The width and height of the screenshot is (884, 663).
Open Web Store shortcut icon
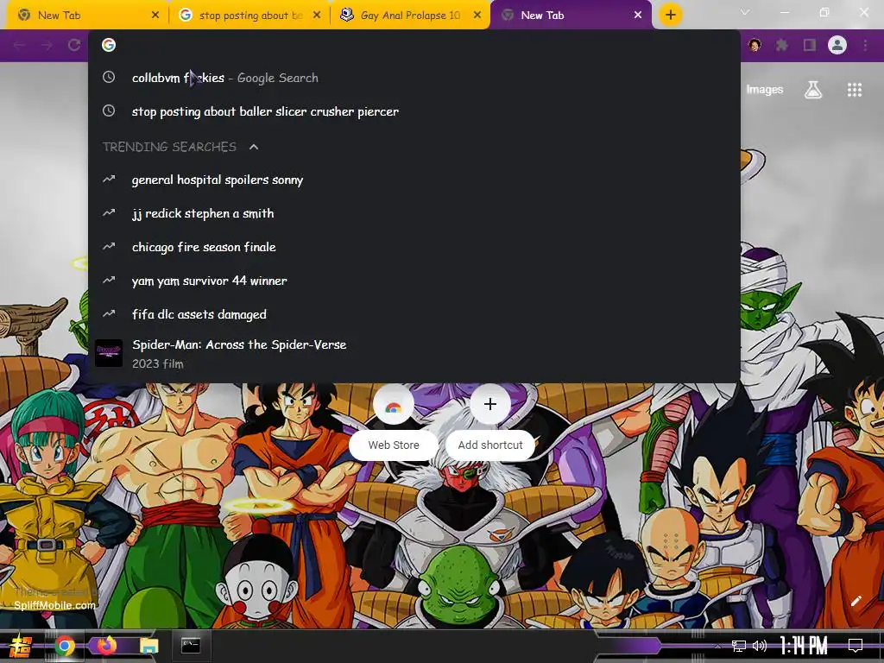pyautogui.click(x=394, y=404)
